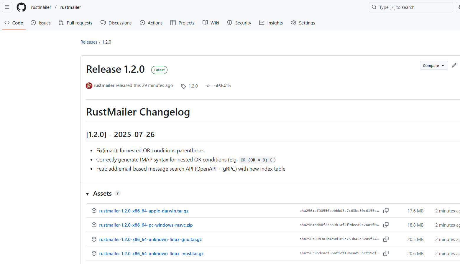Go to the Discussions tab
This screenshot has height=264, width=460.
point(116,23)
